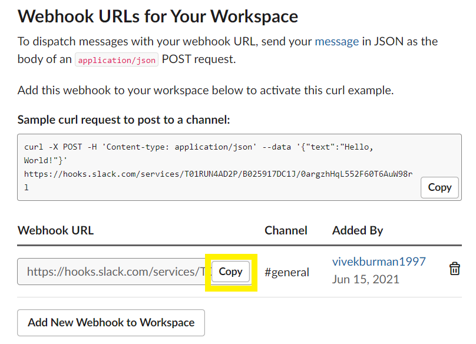Open vivekburman1997's profile link

[379, 262]
